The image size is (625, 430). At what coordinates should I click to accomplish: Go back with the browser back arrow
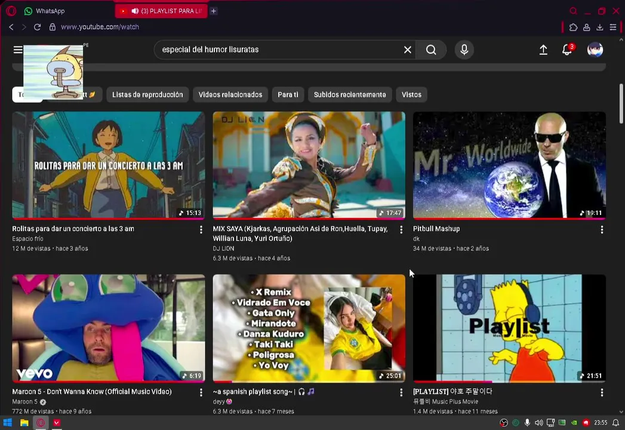[x=11, y=27]
